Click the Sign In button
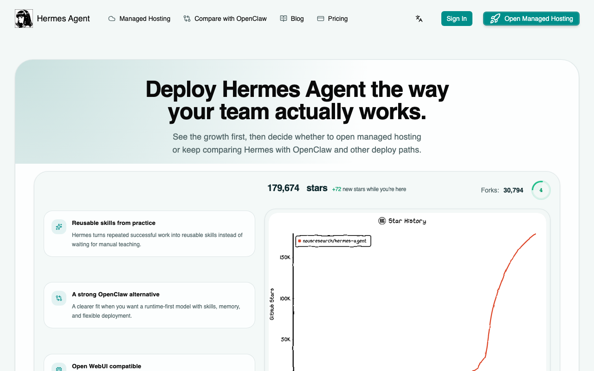 457,19
